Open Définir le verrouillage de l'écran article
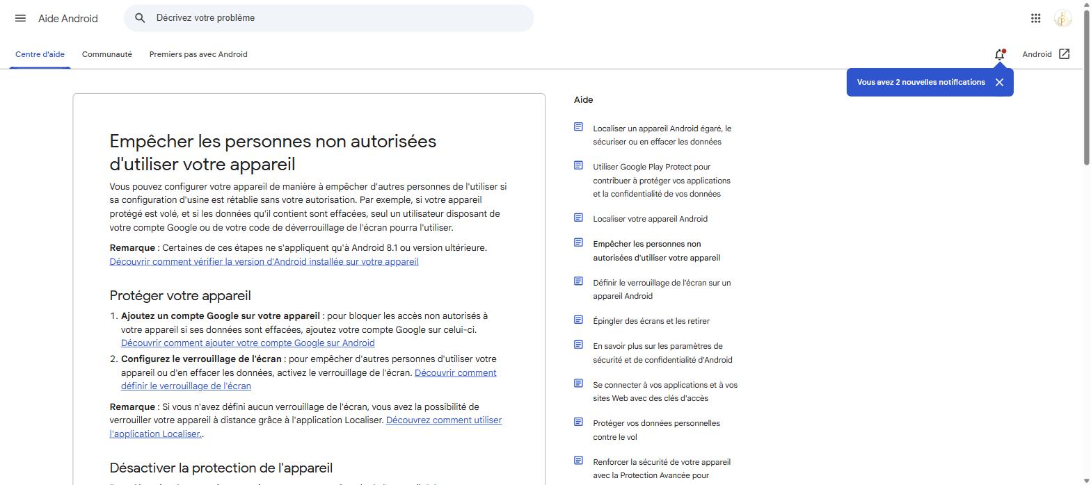Viewport: 1091px width, 485px height. (x=662, y=289)
